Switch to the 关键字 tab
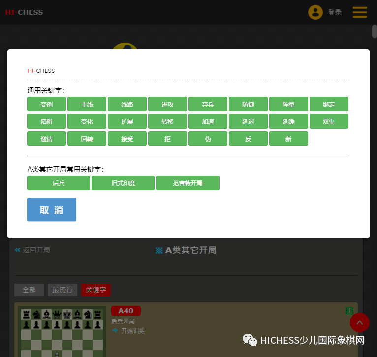Image resolution: width=377 pixels, height=357 pixels. coord(96,290)
